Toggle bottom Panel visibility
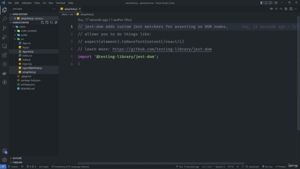 [x=266, y=3]
